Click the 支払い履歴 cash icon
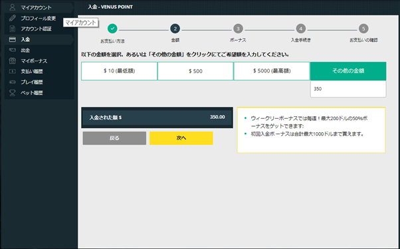This screenshot has width=400, height=249. (x=12, y=71)
